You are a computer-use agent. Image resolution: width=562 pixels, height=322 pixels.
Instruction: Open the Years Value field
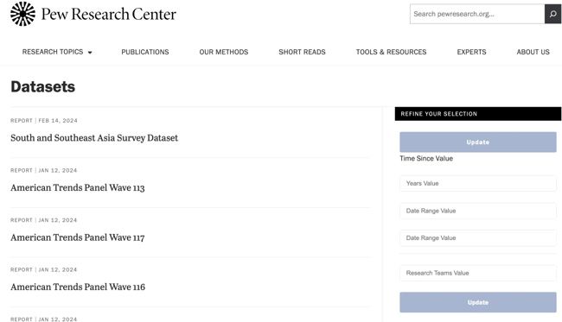[x=478, y=183]
